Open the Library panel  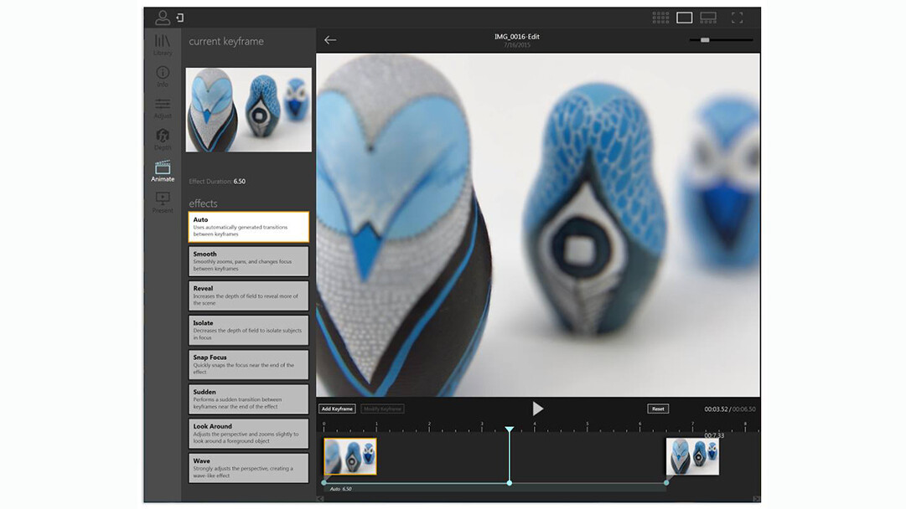pos(163,44)
